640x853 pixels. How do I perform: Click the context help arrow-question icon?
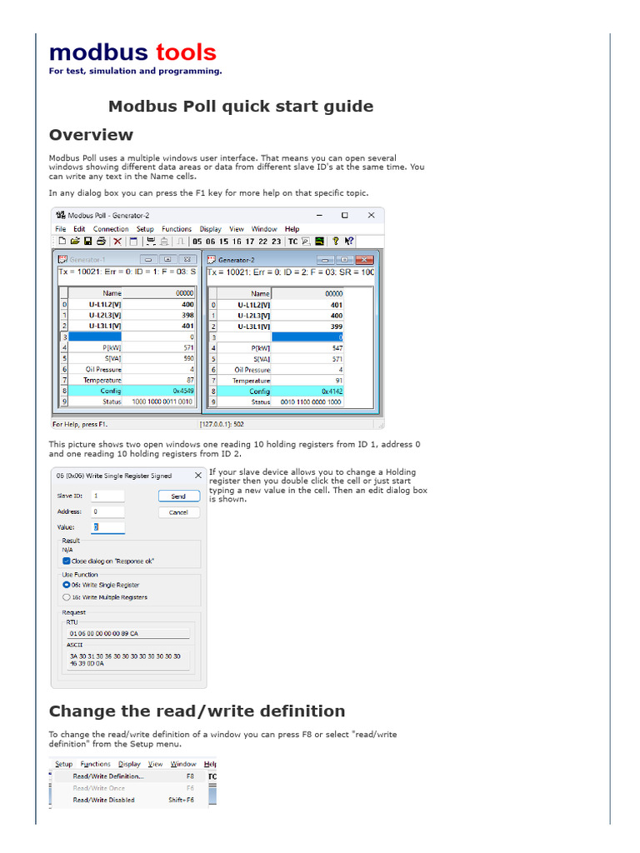tap(349, 241)
